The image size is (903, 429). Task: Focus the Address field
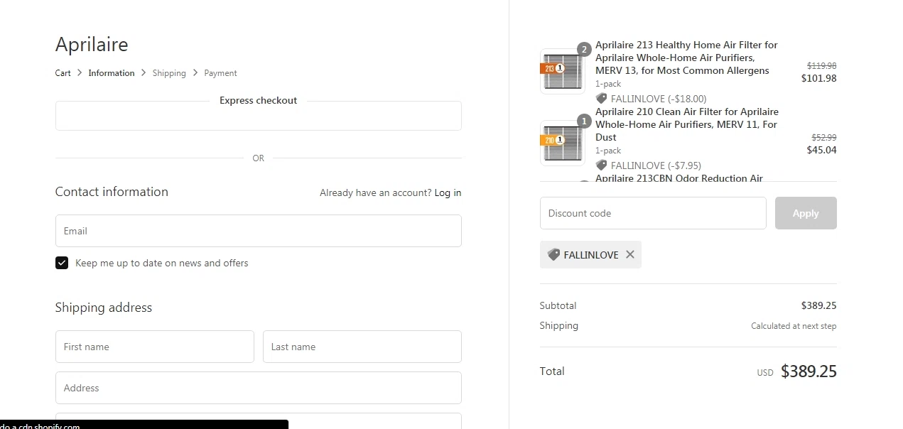click(259, 388)
